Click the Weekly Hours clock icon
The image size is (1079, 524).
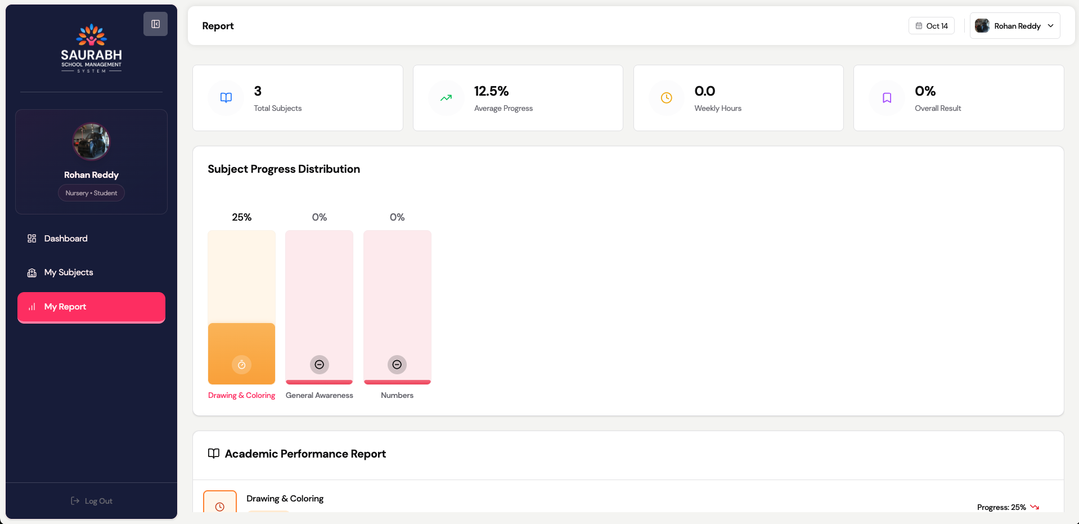pos(666,98)
